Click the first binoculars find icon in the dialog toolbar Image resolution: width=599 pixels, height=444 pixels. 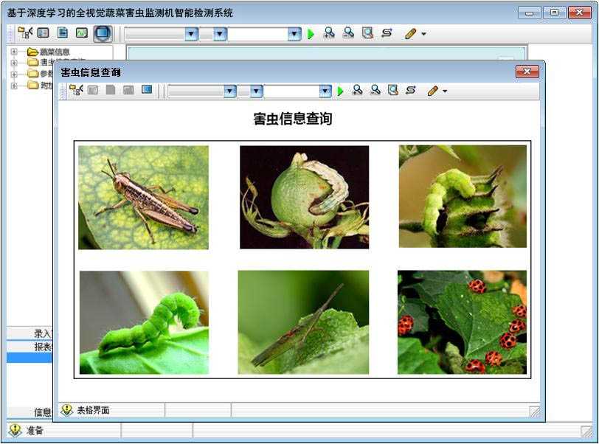click(357, 90)
